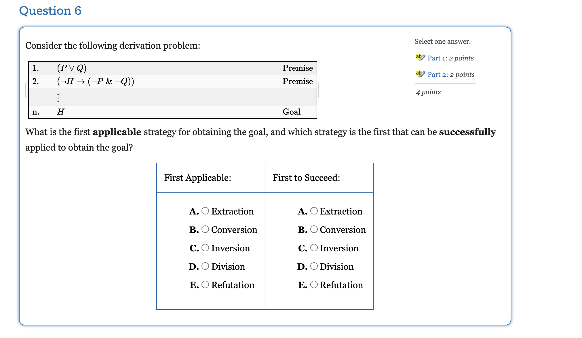Select Division under First Applicable
This screenshot has width=582, height=338.
tap(205, 267)
